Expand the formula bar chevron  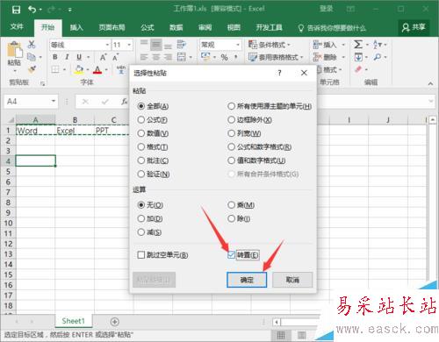pyautogui.click(x=431, y=101)
